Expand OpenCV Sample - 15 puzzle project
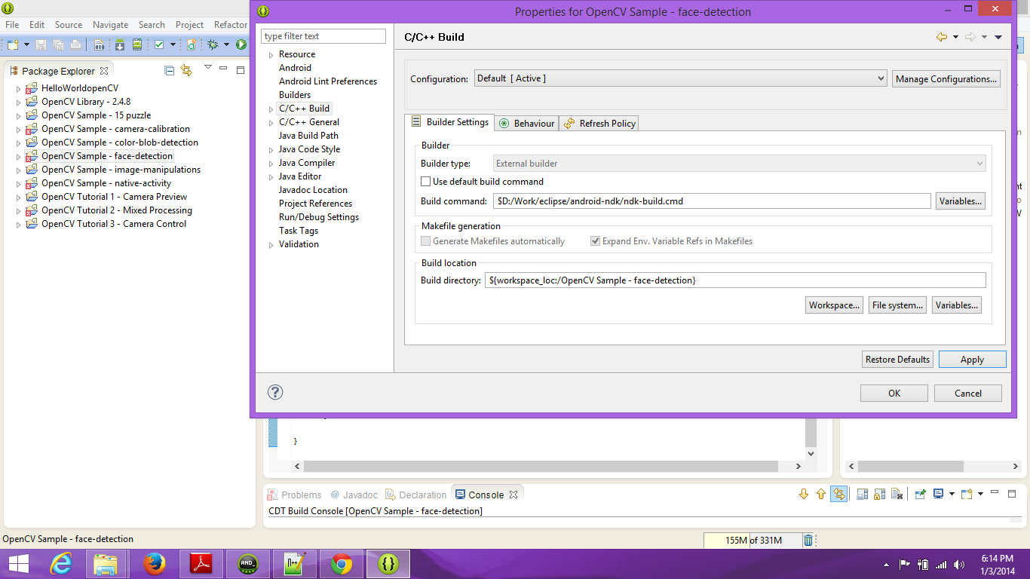This screenshot has height=579, width=1030. pyautogui.click(x=19, y=116)
